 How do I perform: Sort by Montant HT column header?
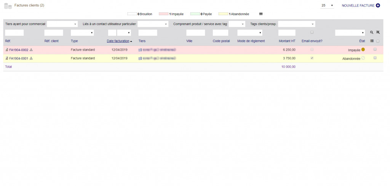[x=287, y=41]
